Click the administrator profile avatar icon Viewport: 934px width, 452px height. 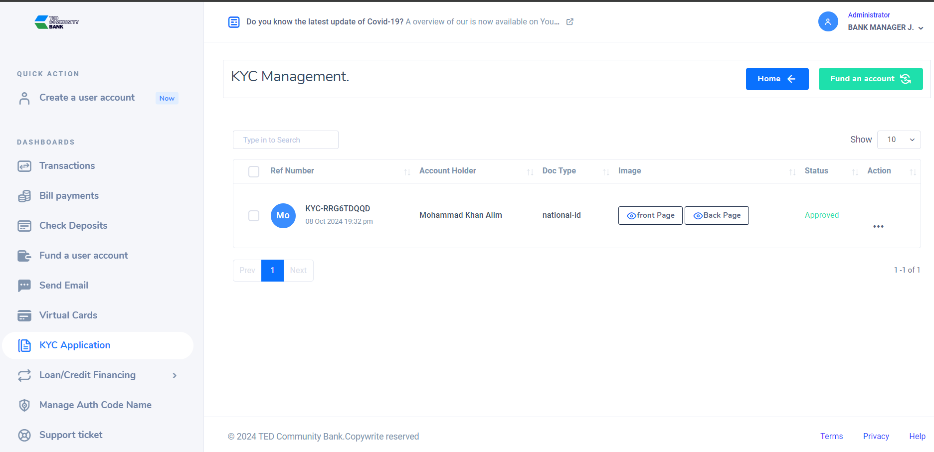click(x=828, y=21)
